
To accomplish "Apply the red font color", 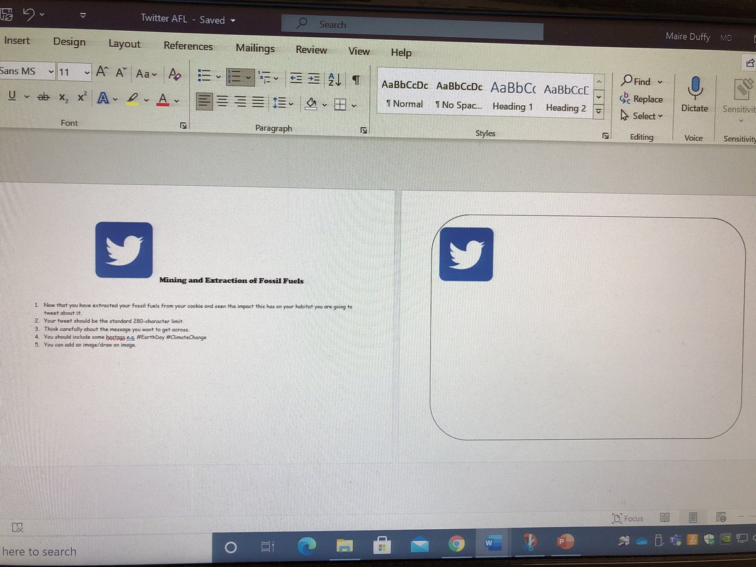I will point(163,100).
